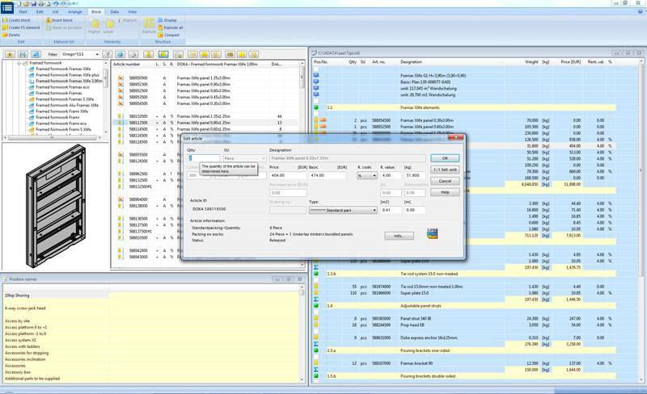Click the Price field showing 404.00
The image size is (647, 394).
pos(288,175)
